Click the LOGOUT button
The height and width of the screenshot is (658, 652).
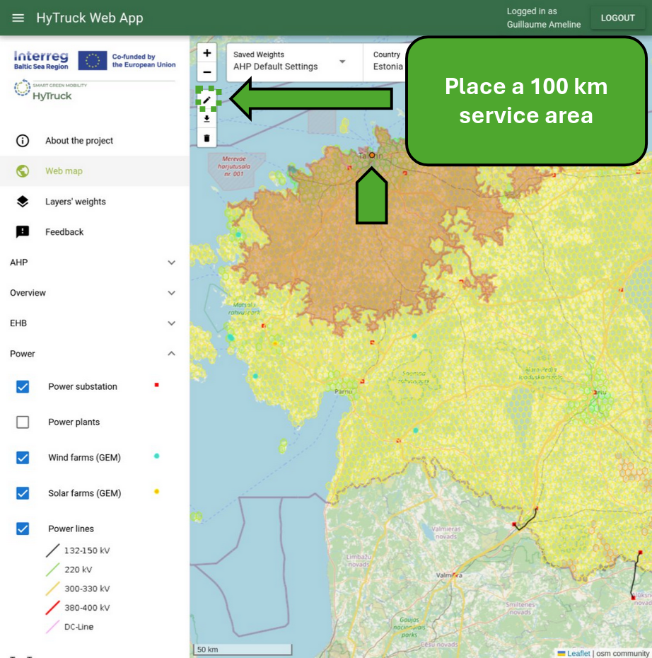(x=617, y=18)
